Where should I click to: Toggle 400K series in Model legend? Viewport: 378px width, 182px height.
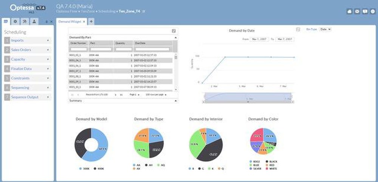99,168
